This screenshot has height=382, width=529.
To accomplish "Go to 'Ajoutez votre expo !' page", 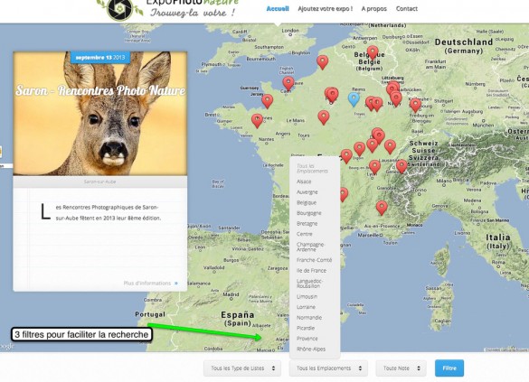I will 326,9.
